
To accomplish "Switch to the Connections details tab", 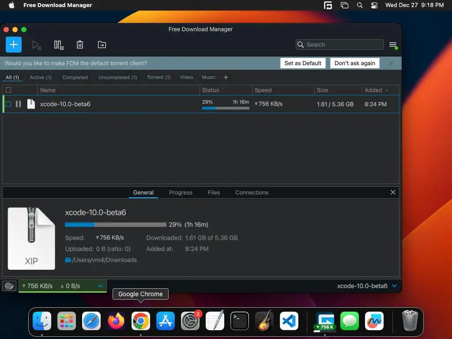I will [252, 192].
